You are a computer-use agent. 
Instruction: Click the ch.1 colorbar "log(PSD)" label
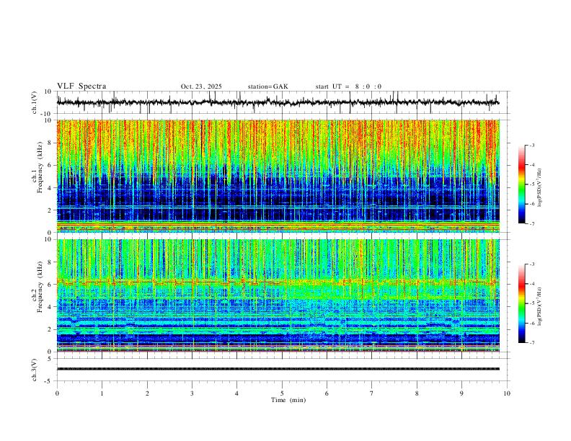pyautogui.click(x=540, y=188)
